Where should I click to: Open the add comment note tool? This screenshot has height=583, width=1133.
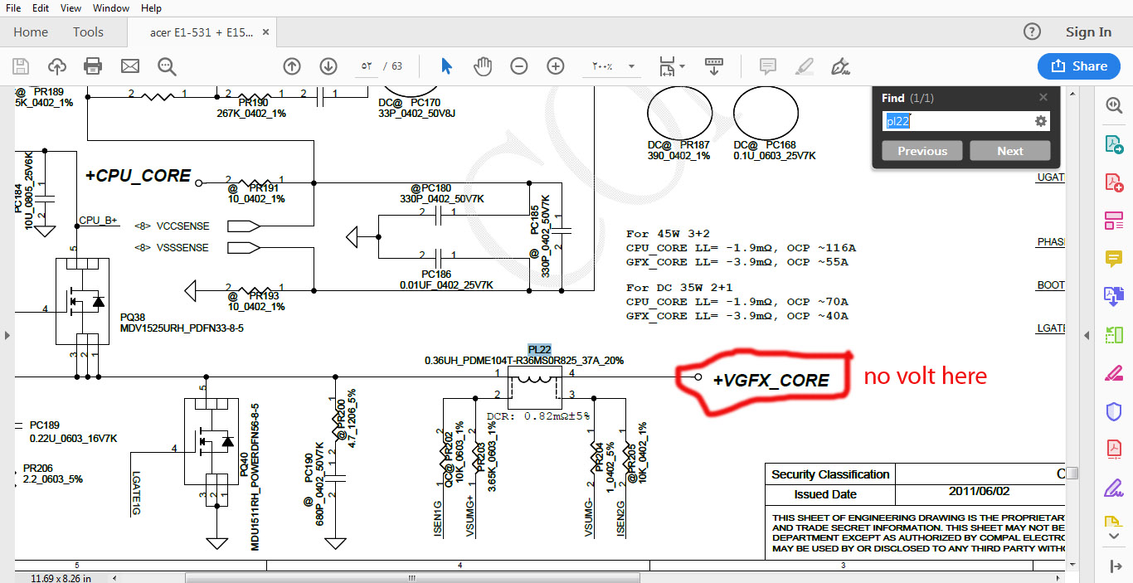point(768,66)
